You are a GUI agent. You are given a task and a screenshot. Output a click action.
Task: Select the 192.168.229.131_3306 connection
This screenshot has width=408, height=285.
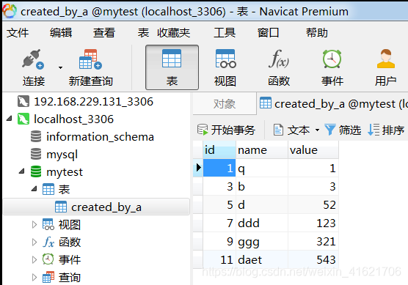93,102
